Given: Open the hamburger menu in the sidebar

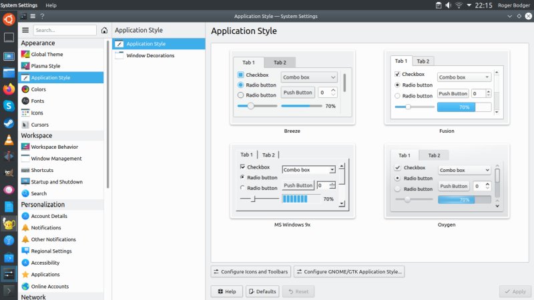Looking at the screenshot, I should coord(25,30).
